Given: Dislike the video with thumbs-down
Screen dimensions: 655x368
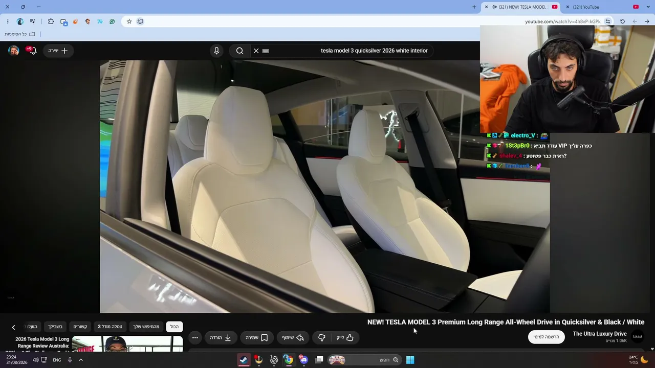Looking at the screenshot, I should (x=322, y=337).
